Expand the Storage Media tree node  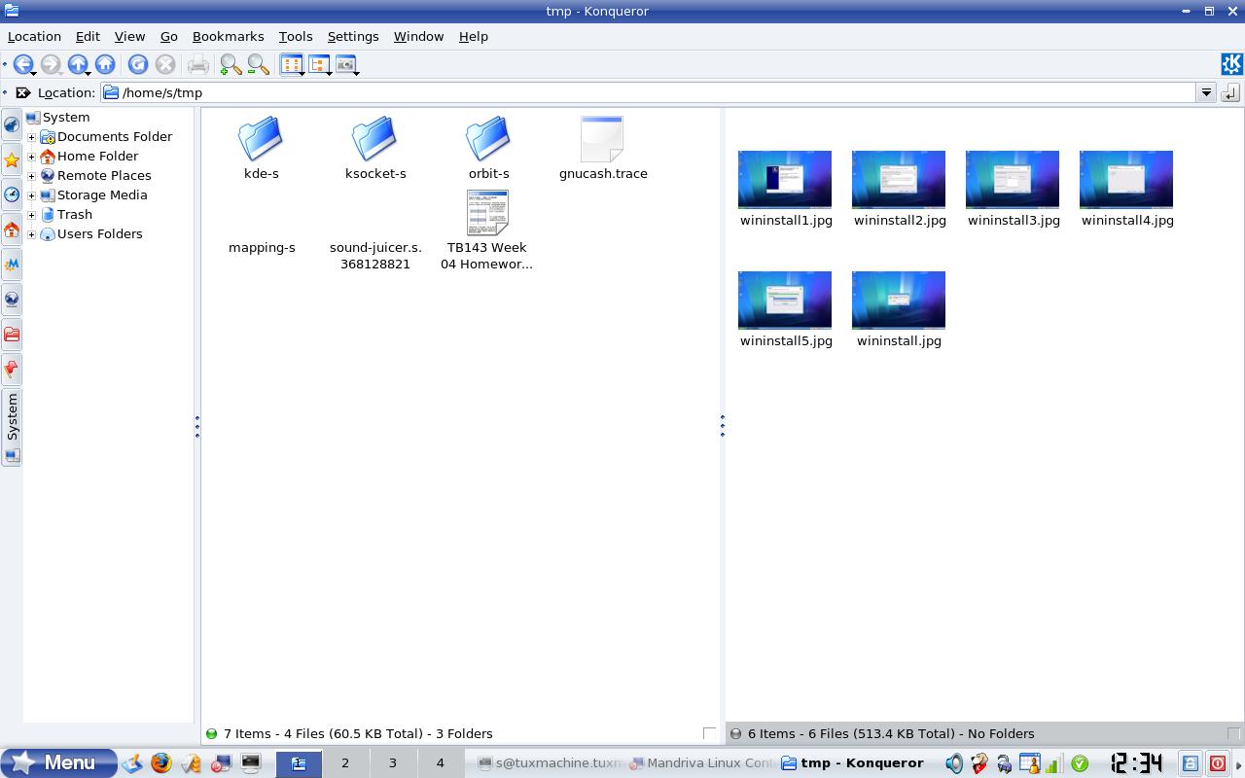point(31,195)
